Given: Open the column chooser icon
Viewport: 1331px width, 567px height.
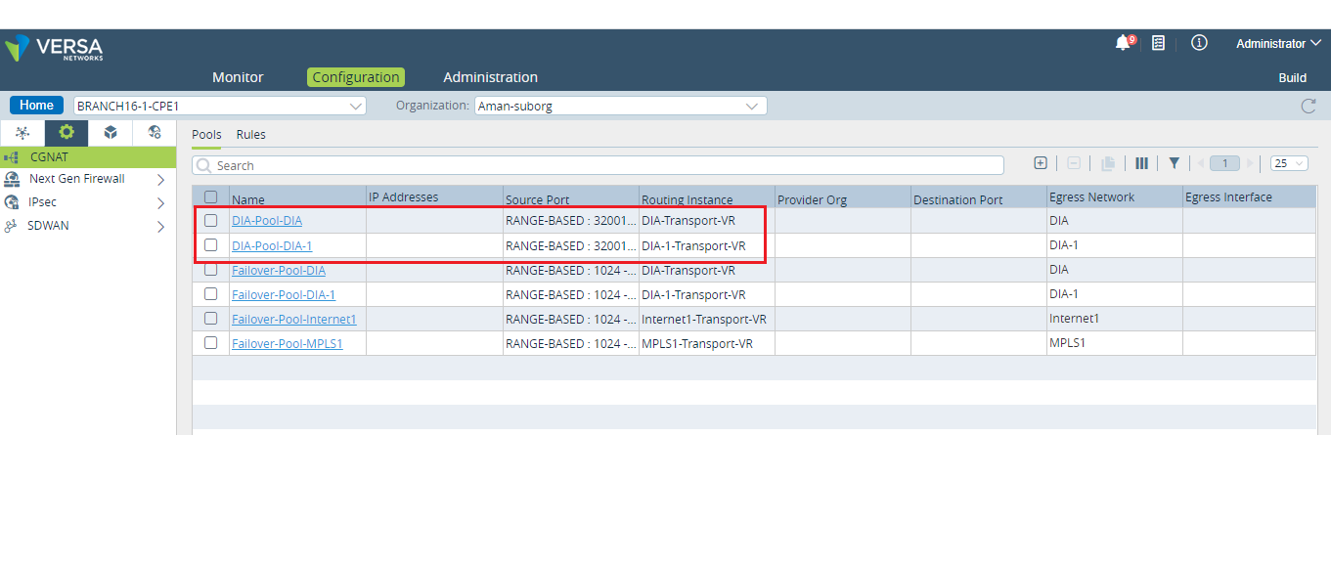Looking at the screenshot, I should tap(1141, 163).
